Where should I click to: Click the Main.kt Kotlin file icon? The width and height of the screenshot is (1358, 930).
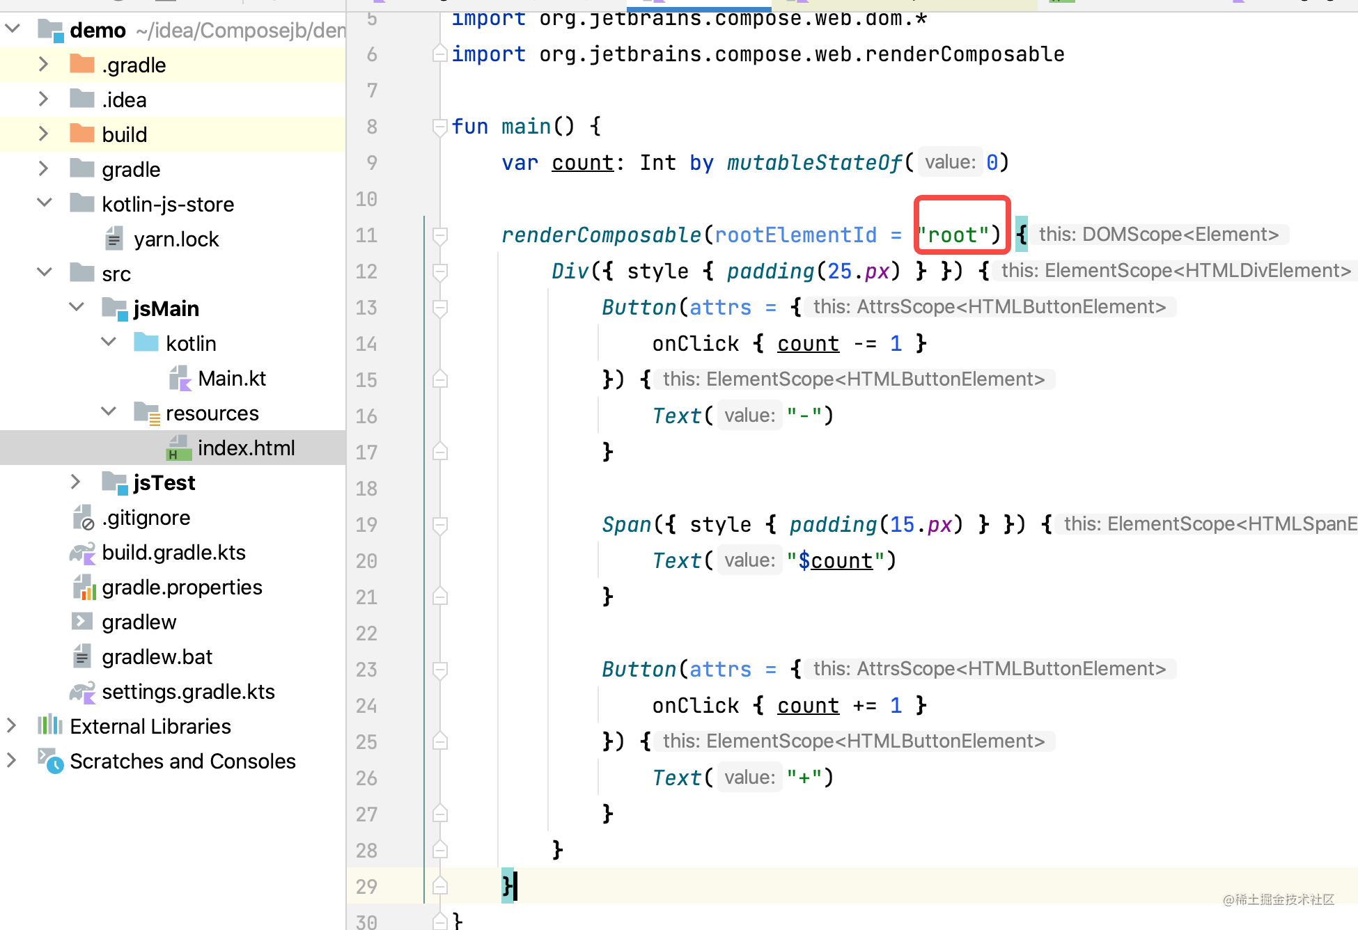(180, 379)
